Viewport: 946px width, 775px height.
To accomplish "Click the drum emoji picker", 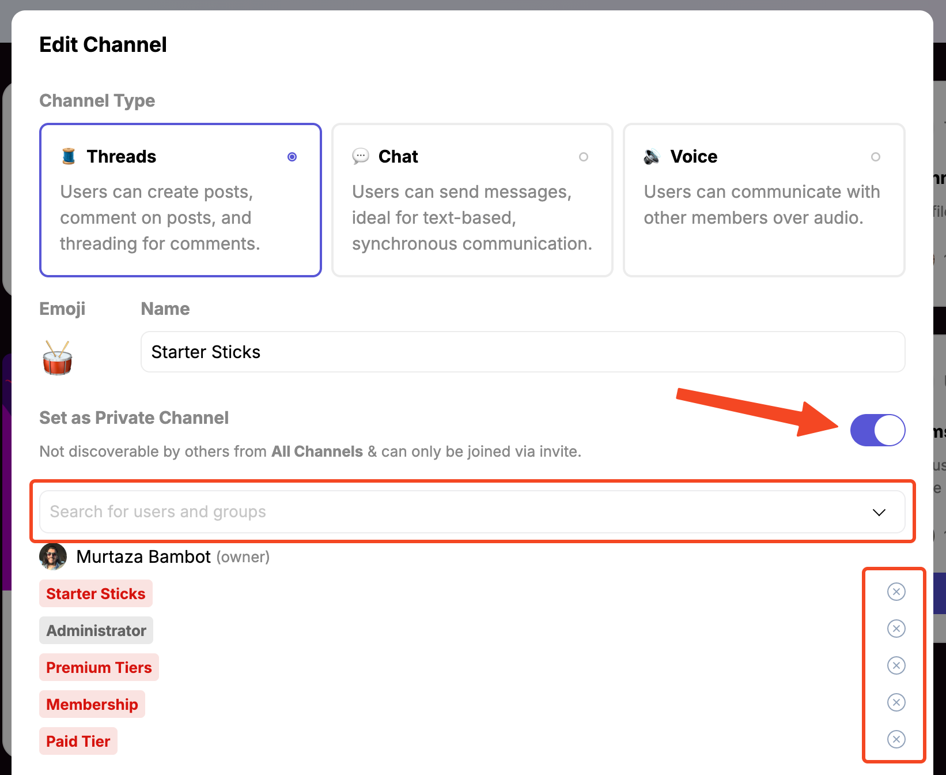I will click(x=58, y=358).
